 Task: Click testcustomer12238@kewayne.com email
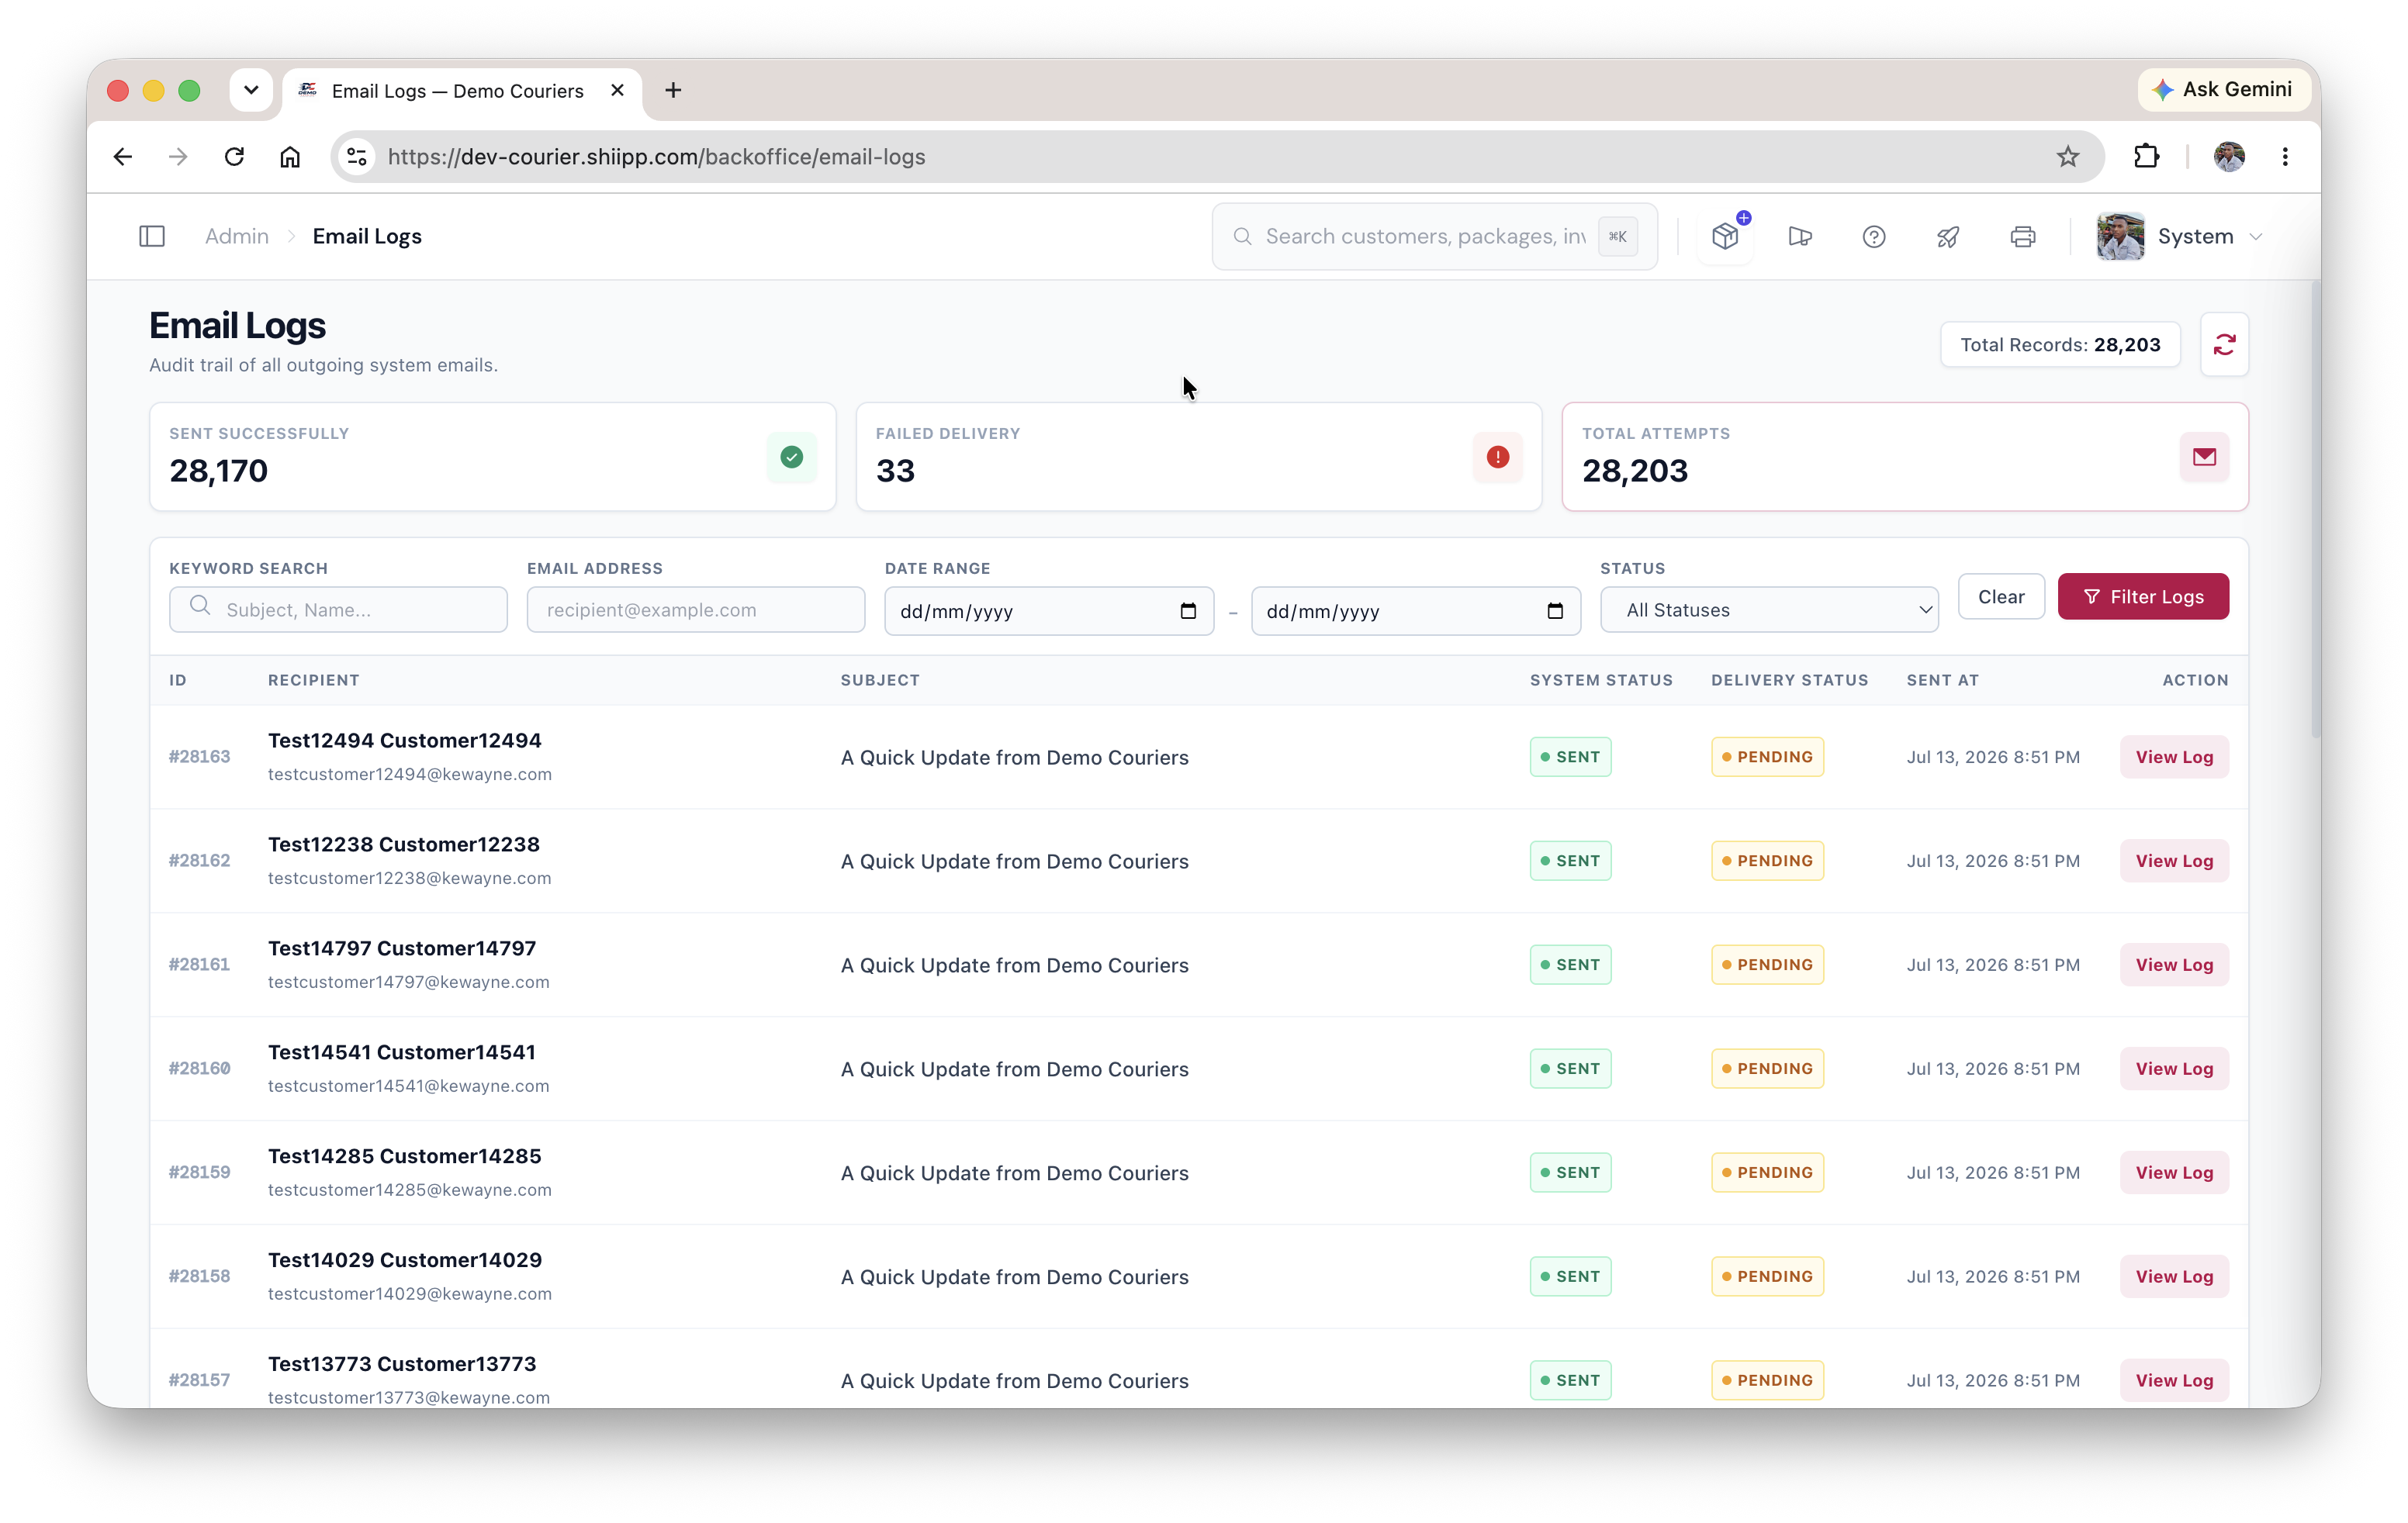(409, 879)
